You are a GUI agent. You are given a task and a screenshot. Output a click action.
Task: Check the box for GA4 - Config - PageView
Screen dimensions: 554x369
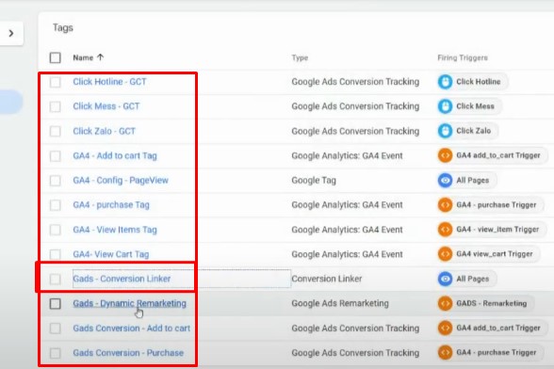(x=55, y=181)
